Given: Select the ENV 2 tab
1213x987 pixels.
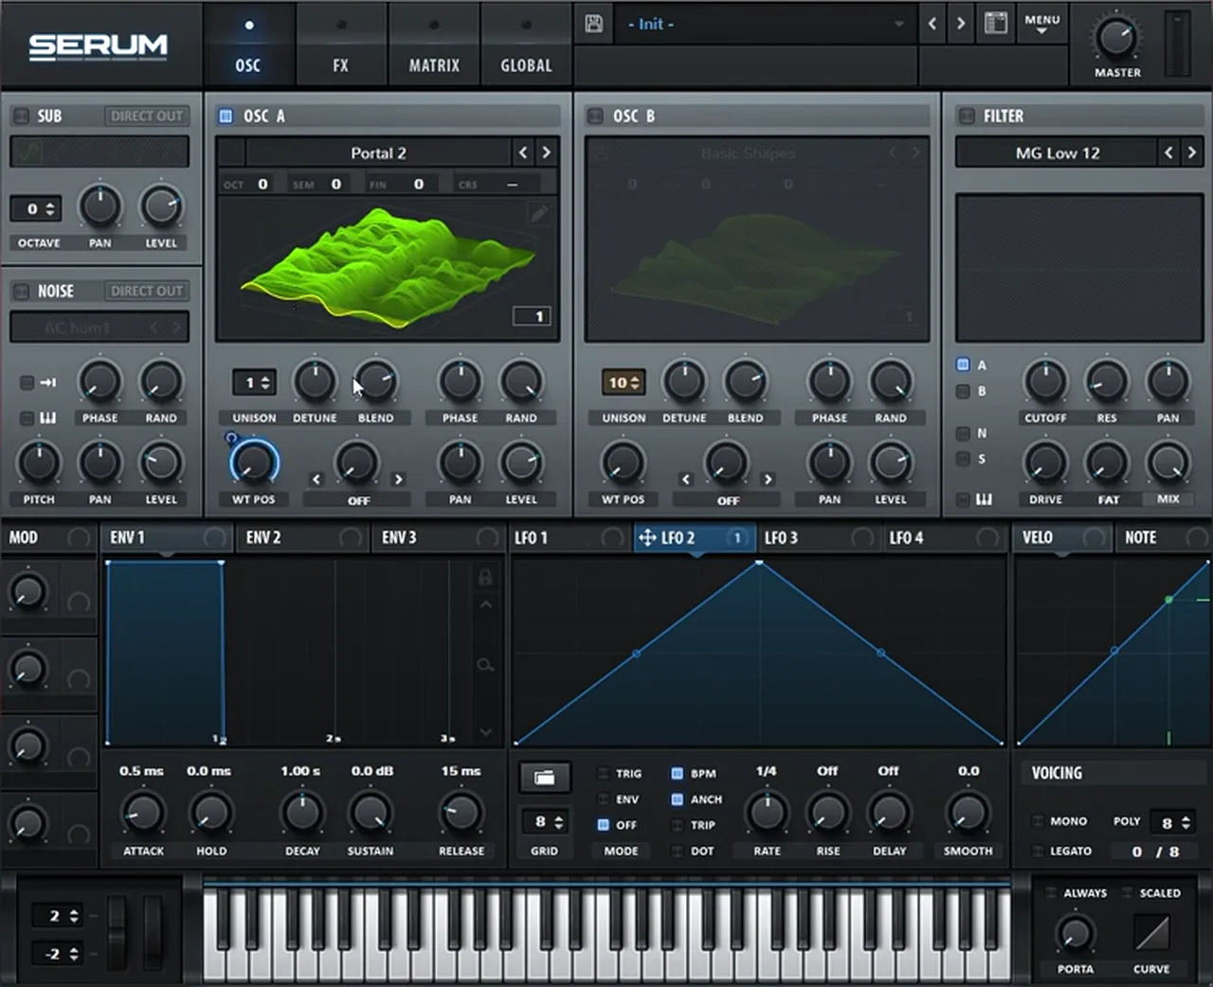Looking at the screenshot, I should pos(303,538).
